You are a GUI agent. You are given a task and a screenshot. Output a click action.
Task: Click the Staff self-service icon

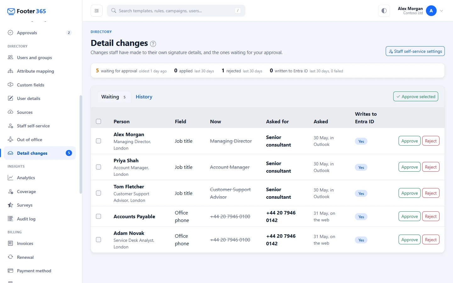point(10,126)
